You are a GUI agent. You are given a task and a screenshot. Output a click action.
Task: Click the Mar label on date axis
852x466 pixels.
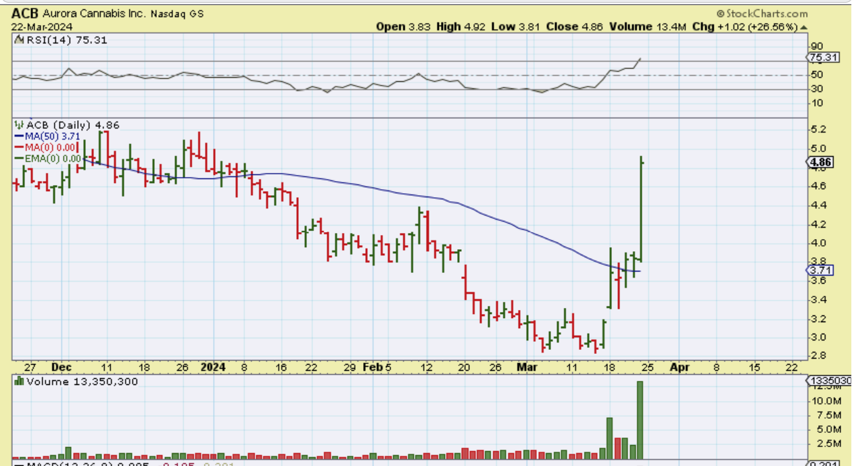527,367
